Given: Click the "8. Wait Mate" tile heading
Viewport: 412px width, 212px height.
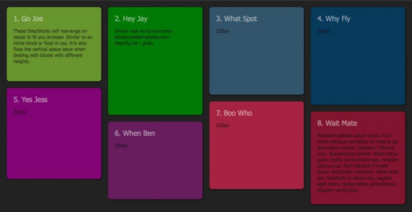Looking at the screenshot, I should [x=337, y=123].
